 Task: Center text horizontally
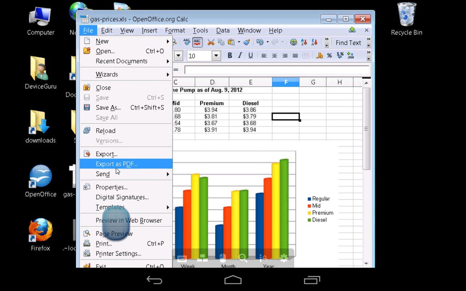[274, 55]
